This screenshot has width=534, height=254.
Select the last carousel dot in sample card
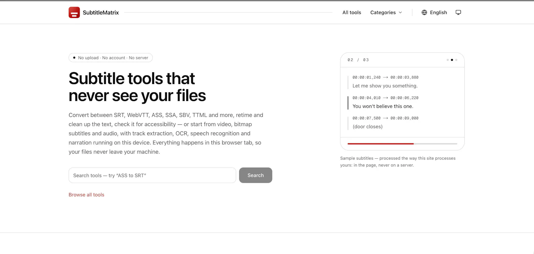pyautogui.click(x=456, y=60)
